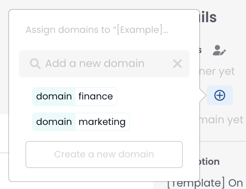Click the magnifier search icon

35,64
